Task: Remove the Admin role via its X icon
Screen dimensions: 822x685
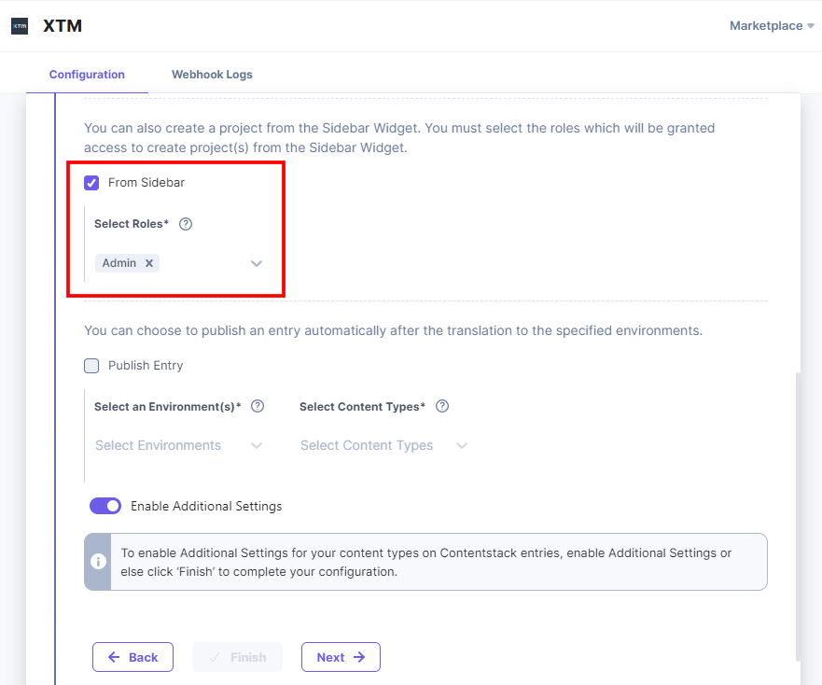Action: point(147,262)
